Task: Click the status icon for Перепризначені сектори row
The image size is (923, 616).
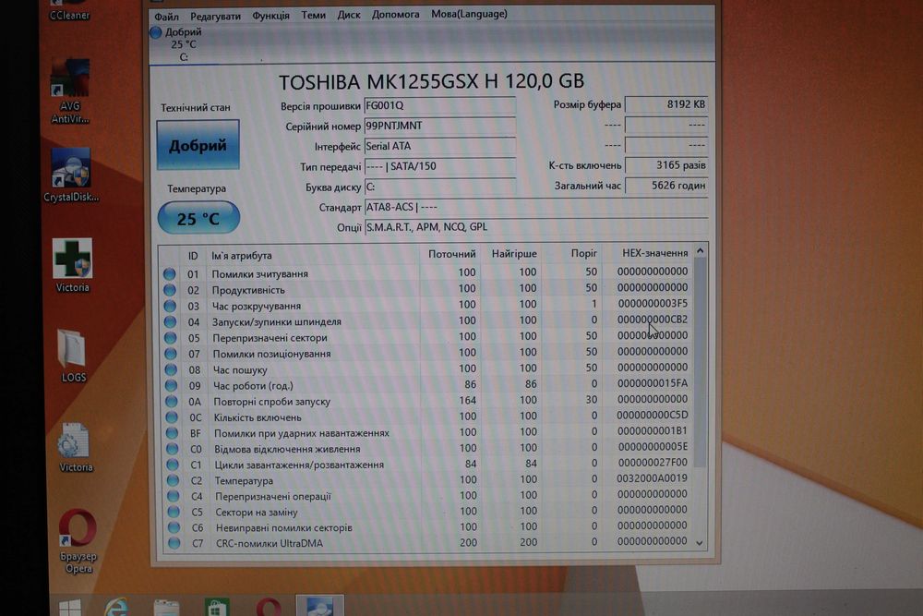Action: (x=170, y=337)
